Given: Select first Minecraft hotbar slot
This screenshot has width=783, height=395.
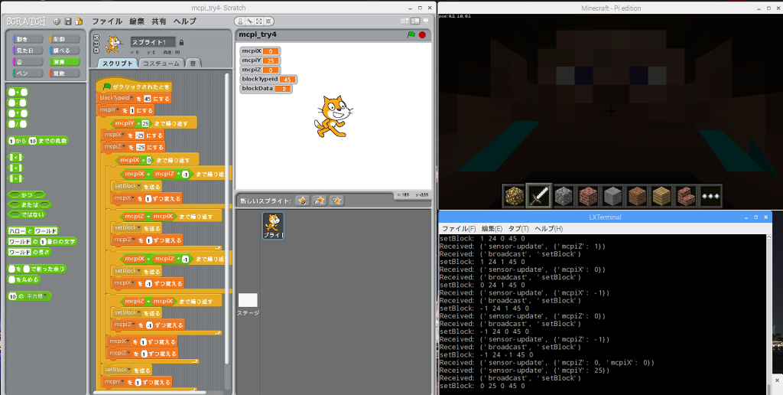Looking at the screenshot, I should 514,196.
